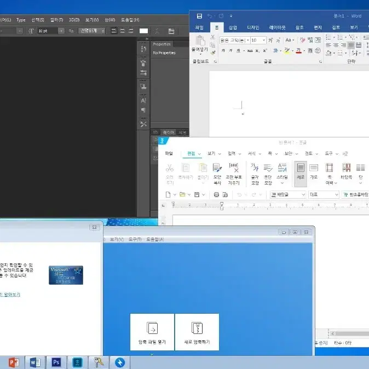Open Word's font name combo box

click(x=234, y=41)
